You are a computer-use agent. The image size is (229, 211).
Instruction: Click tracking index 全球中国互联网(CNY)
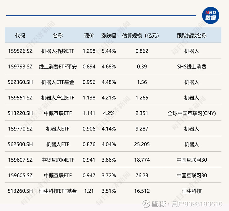(x=192, y=113)
